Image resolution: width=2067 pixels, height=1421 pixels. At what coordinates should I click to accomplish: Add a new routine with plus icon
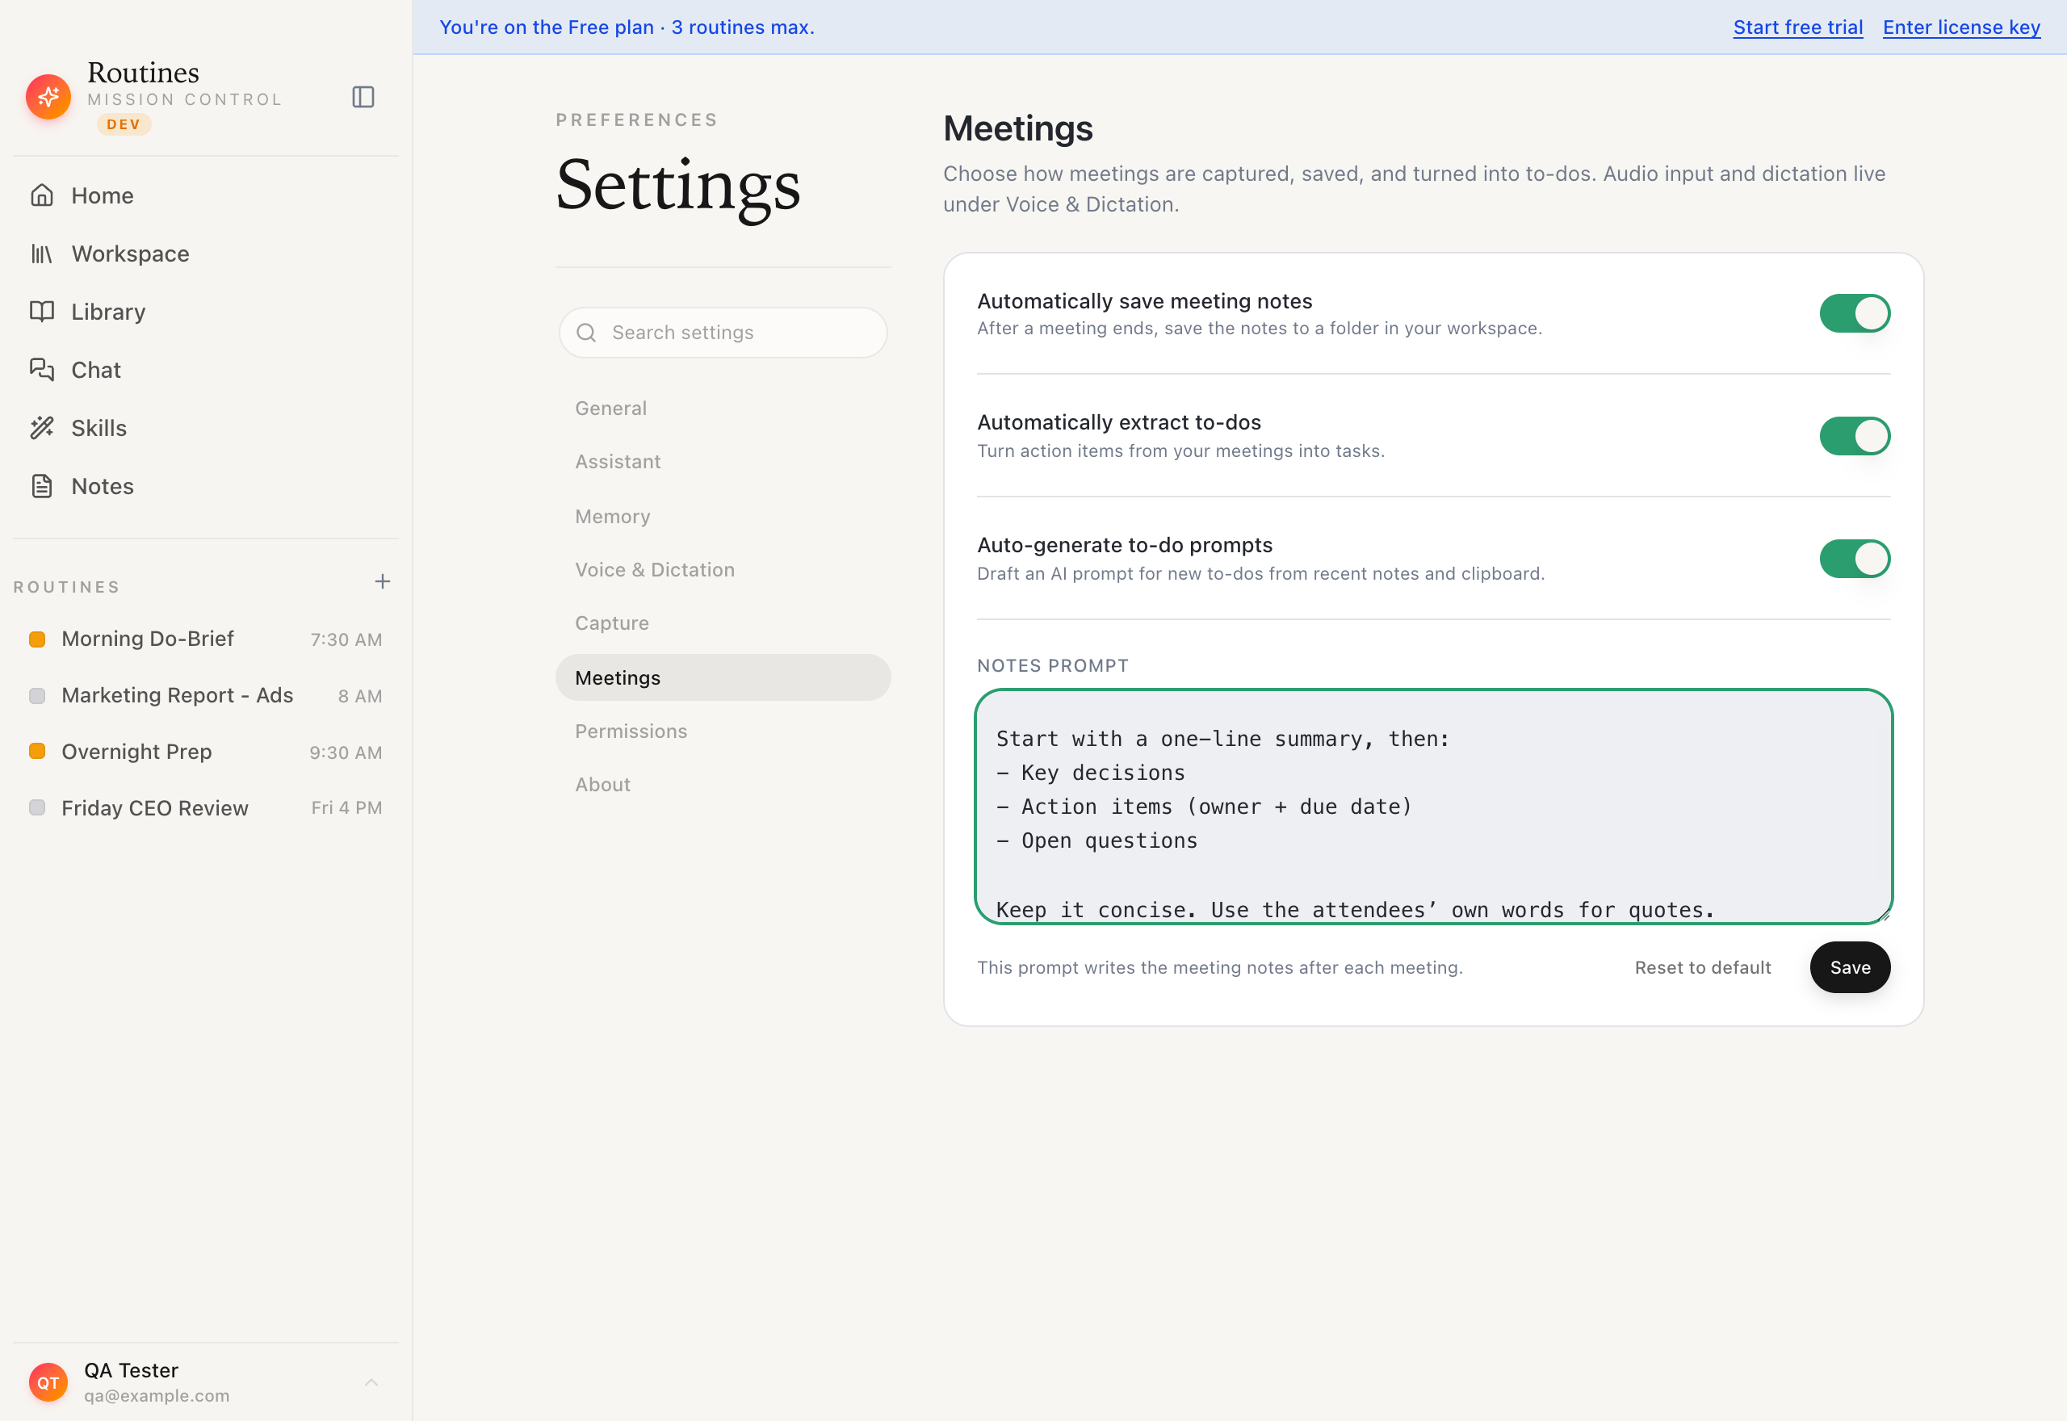click(x=383, y=581)
